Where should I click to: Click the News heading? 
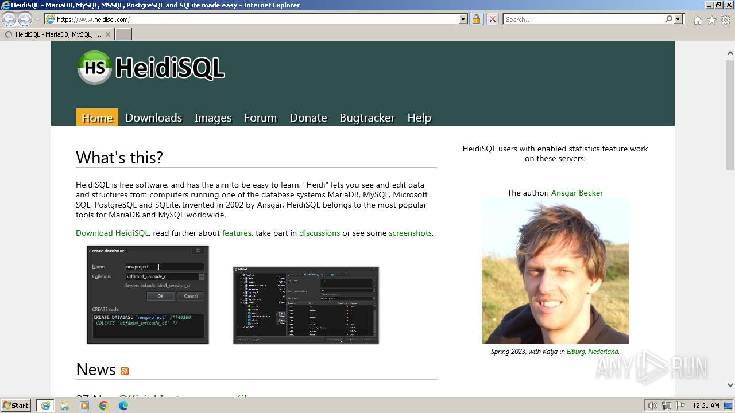96,369
